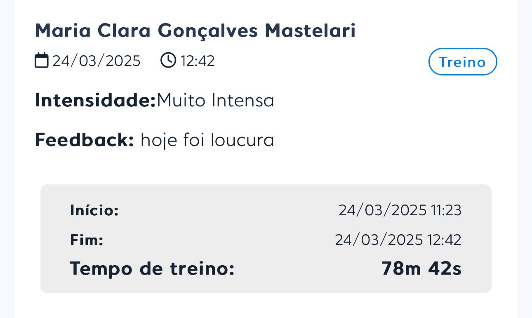
Task: Click the calendar icon on the workout entry
Action: point(41,60)
